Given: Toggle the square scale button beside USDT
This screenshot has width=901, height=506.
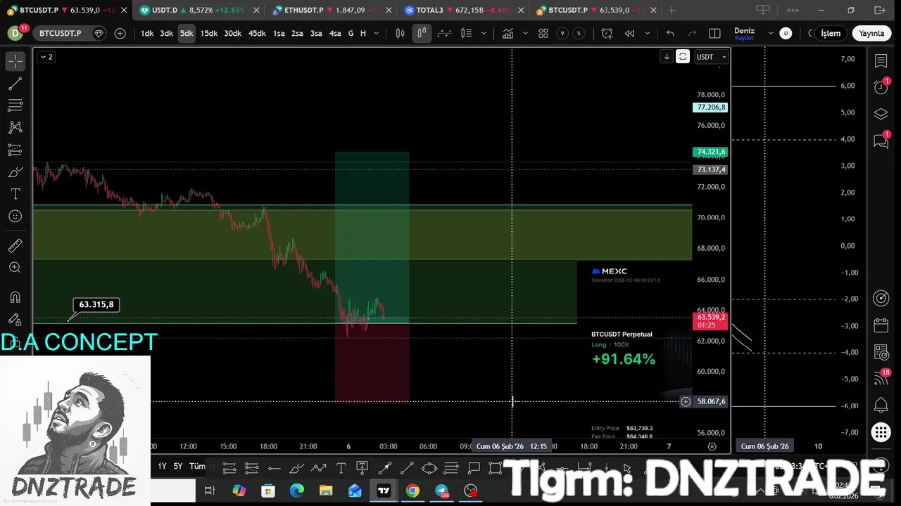Looking at the screenshot, I should (683, 57).
